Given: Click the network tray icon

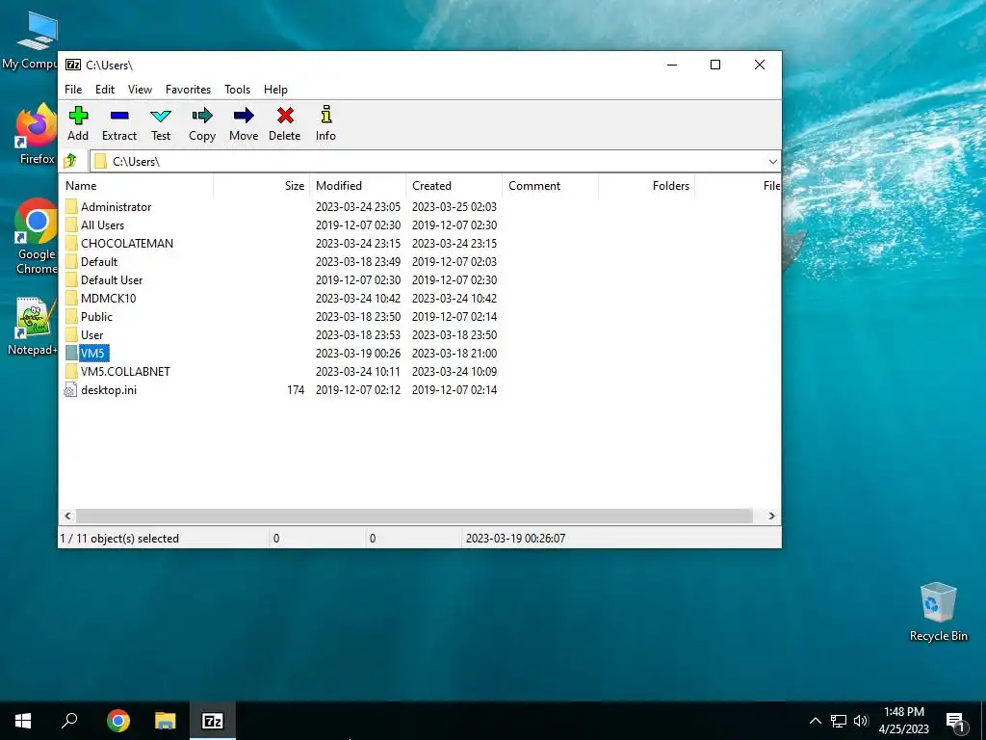Looking at the screenshot, I should coord(839,721).
